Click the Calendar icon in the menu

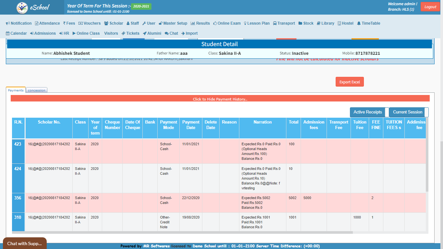point(8,33)
